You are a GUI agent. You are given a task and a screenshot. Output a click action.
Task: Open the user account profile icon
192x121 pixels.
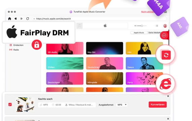[x=165, y=26]
